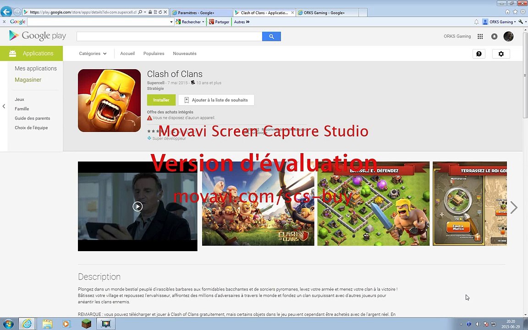The height and width of the screenshot is (330, 528).
Task: Switch to the ORKS Gaming - Google+ tab
Action: coord(327,13)
